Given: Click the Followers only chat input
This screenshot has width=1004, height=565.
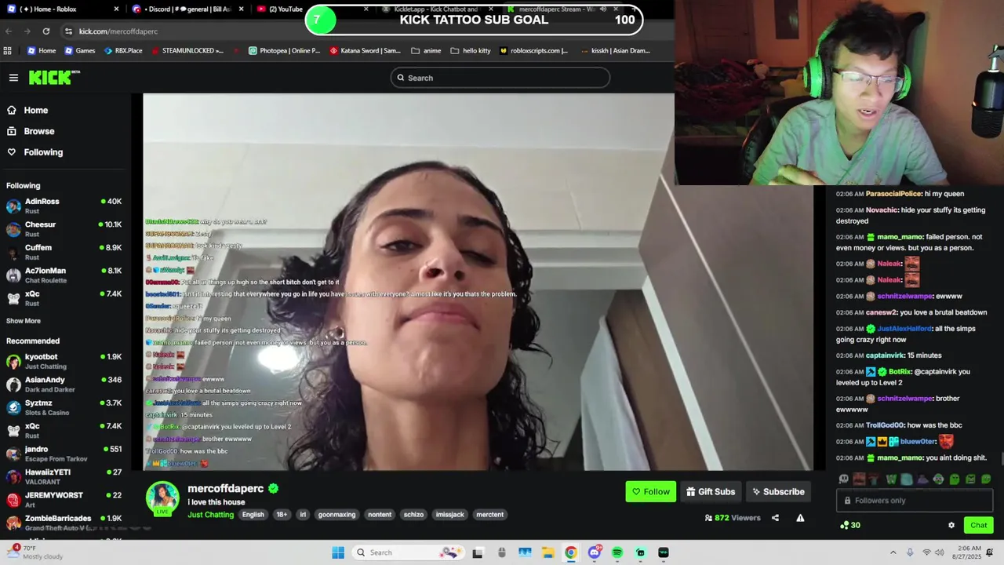Looking at the screenshot, I should (915, 501).
